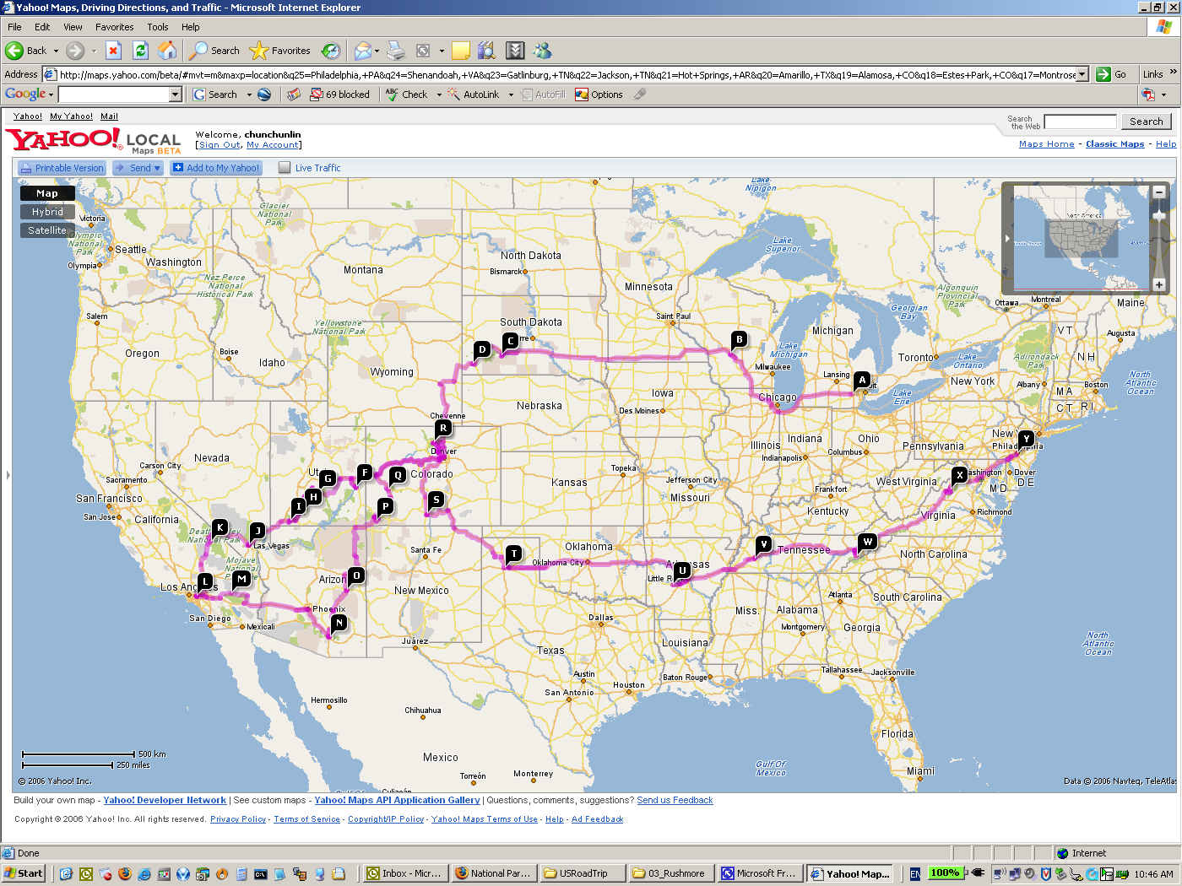This screenshot has height=886, width=1182.
Task: Click the Refresh page icon
Action: pyautogui.click(x=141, y=51)
